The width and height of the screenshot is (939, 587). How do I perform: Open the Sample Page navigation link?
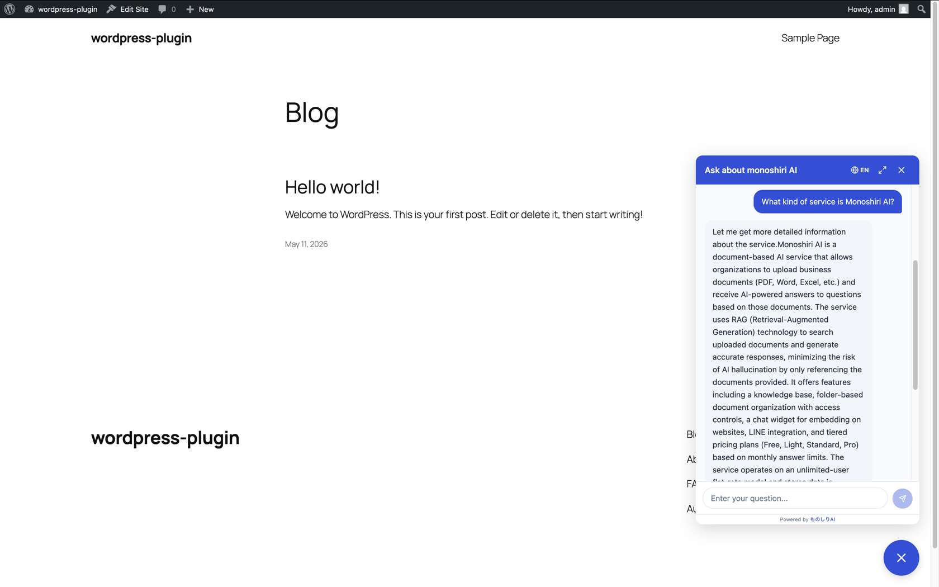click(810, 38)
